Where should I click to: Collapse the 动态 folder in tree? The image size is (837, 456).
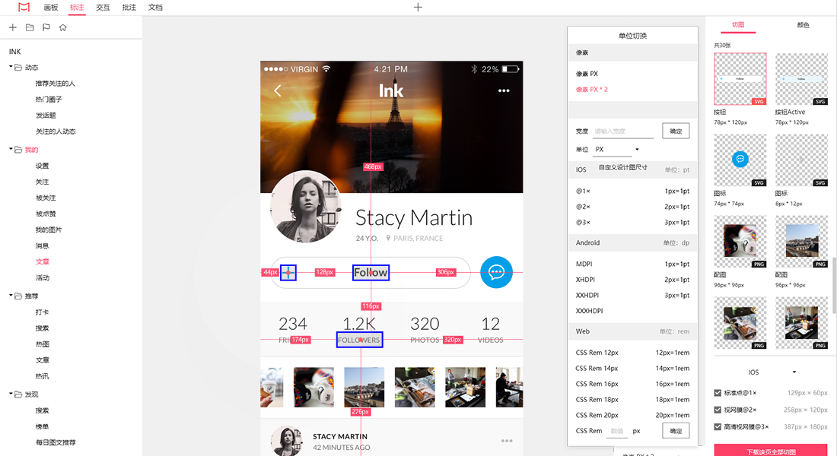point(11,67)
